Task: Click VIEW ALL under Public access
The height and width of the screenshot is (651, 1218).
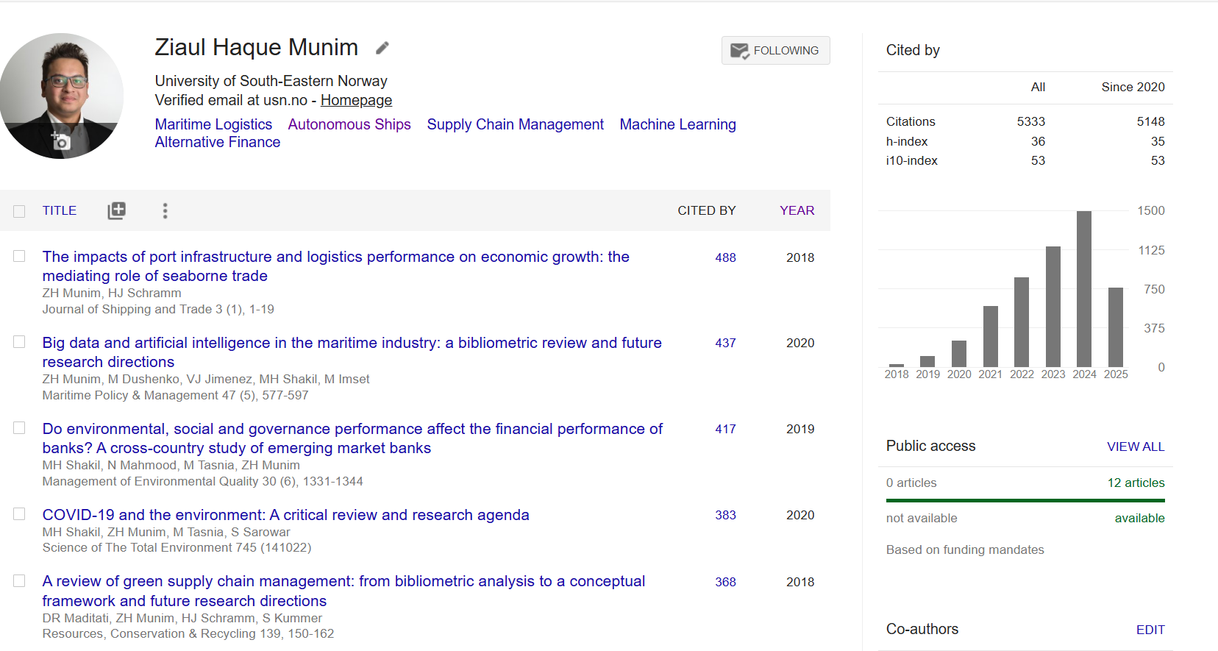Action: 1135,447
